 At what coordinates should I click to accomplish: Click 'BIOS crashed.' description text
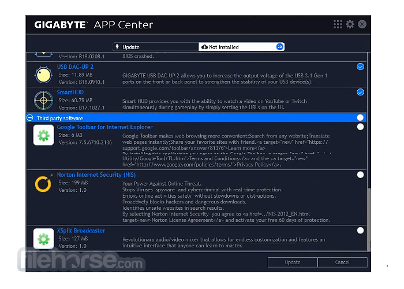click(x=138, y=56)
